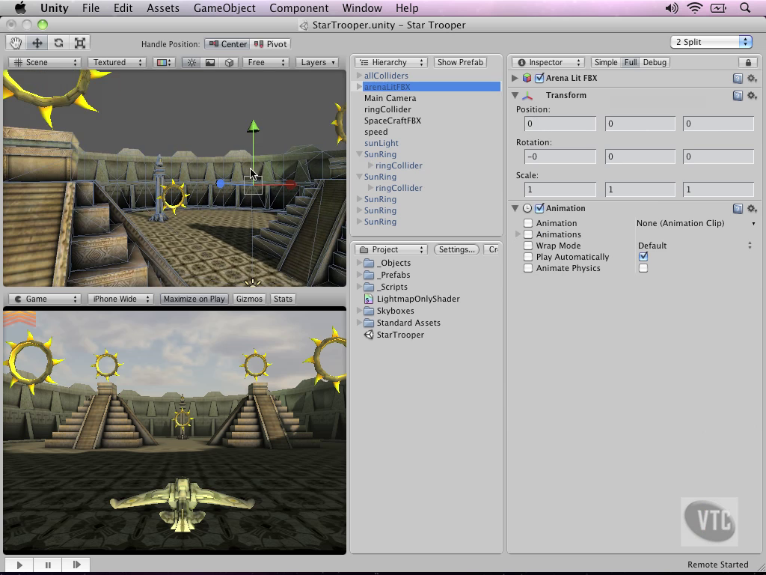Enable Animate Physics value checkbox
Image resolution: width=766 pixels, height=575 pixels.
[x=643, y=268]
